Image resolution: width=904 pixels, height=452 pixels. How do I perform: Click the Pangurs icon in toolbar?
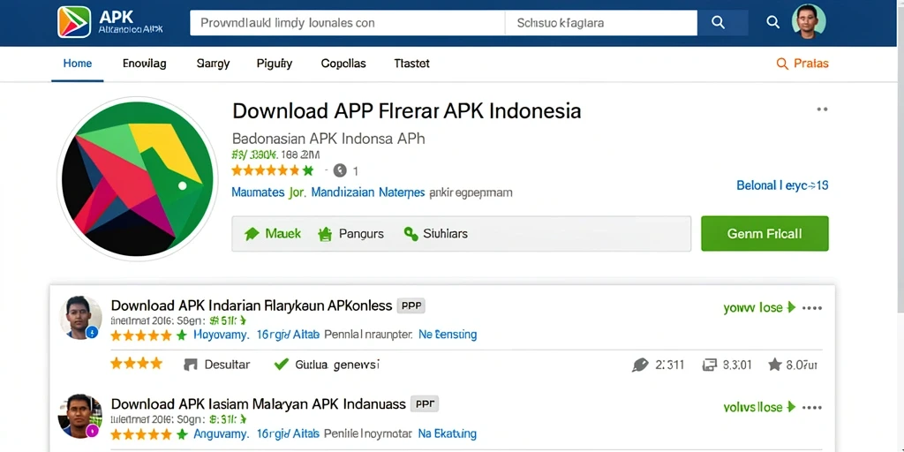pos(325,234)
